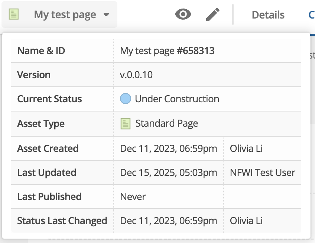
Task: Click Olivia Li in Status Last Changed row
Action: (246, 221)
